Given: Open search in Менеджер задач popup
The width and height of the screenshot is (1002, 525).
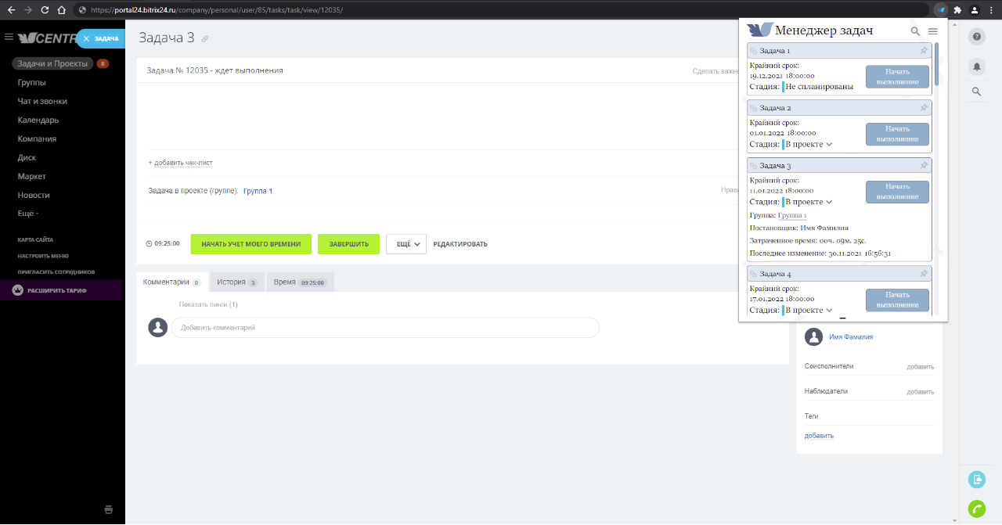Looking at the screenshot, I should (915, 31).
